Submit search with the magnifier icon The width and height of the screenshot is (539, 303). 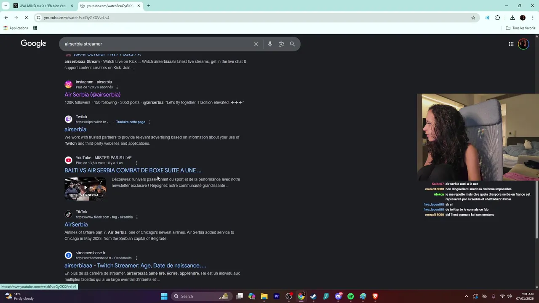point(292,44)
